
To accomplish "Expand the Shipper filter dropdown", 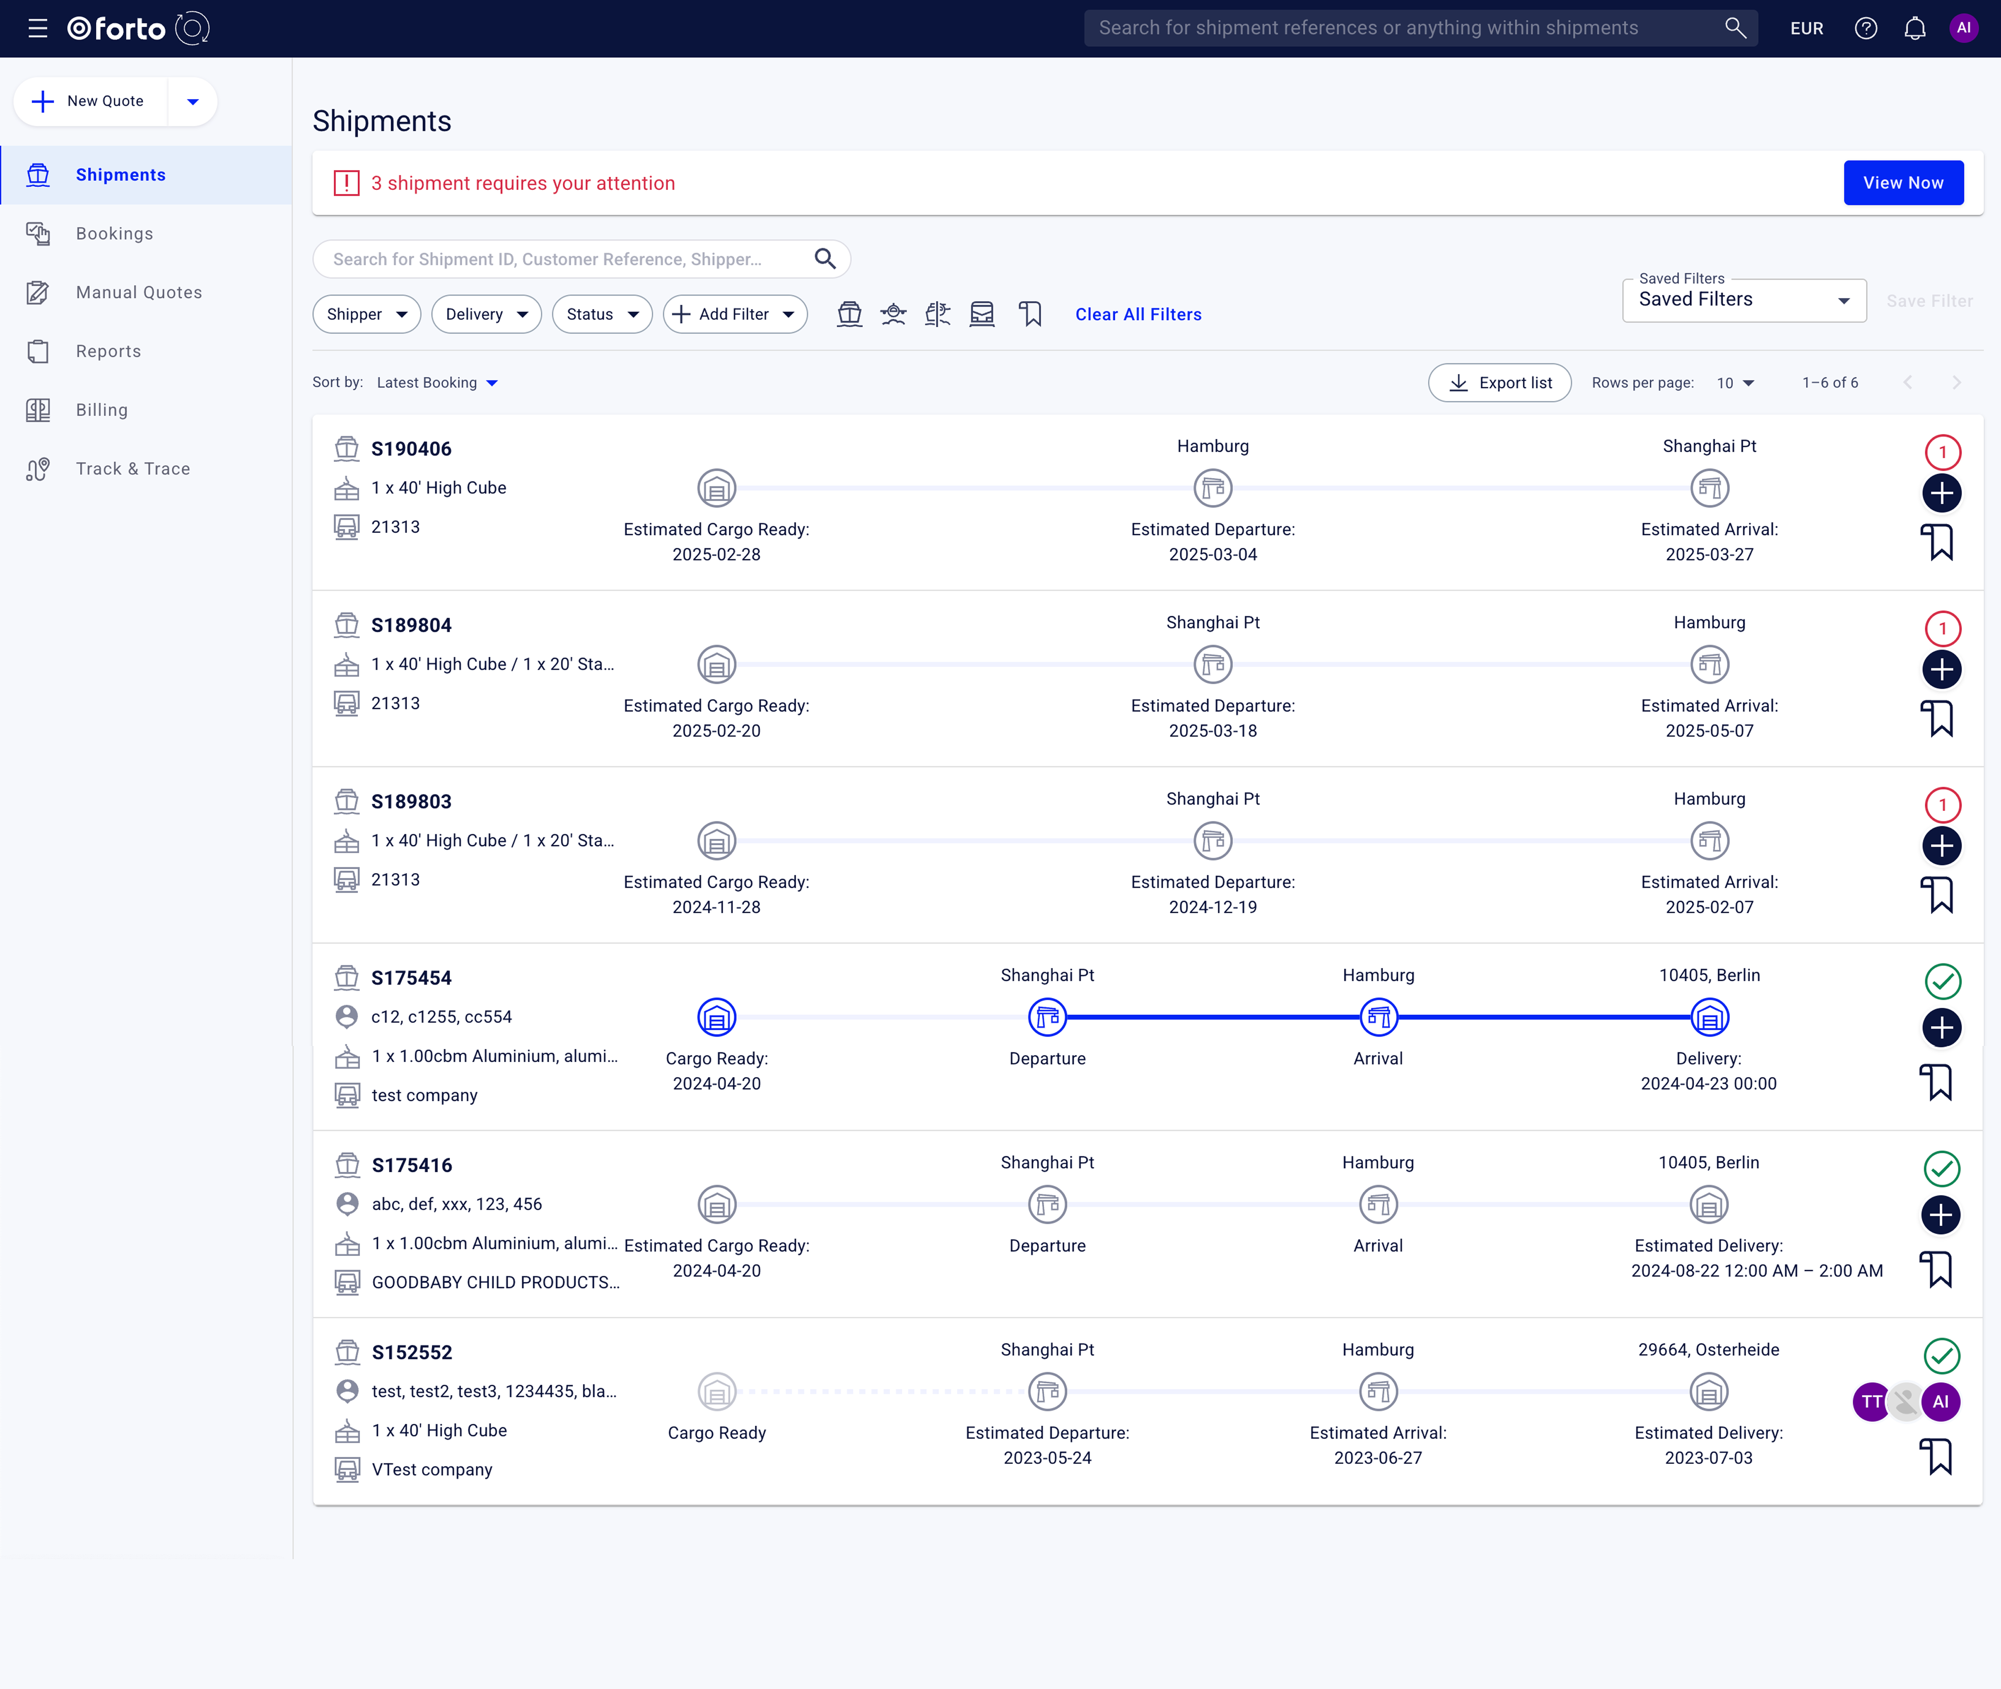I will (366, 314).
